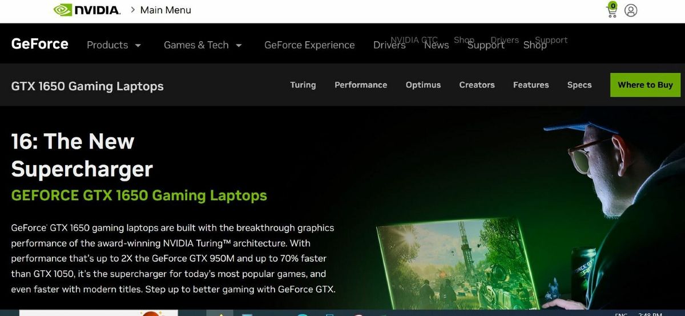Click the Main Menu text

(166, 10)
